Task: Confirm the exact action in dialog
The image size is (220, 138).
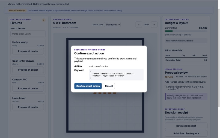Action: point(88,86)
